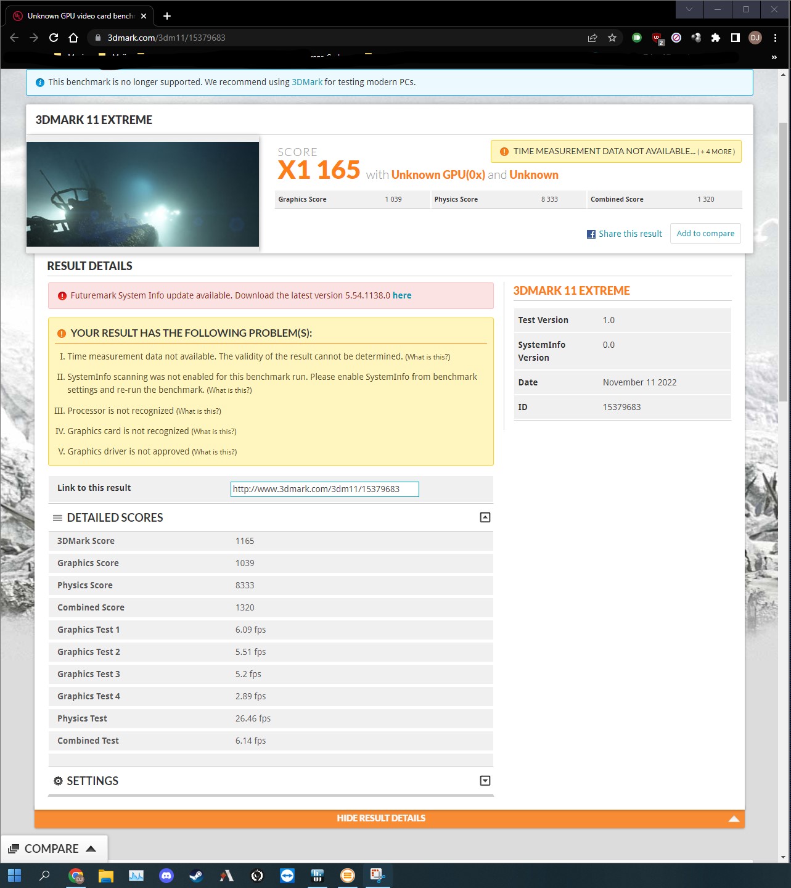This screenshot has height=888, width=791.
Task: Click the Unknown GPU(0x) heading link
Action: (x=438, y=175)
